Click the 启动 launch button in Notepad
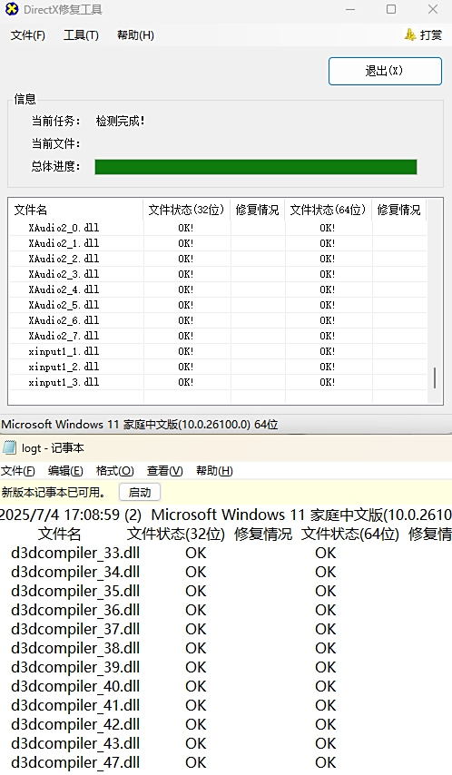This screenshot has height=775, width=452. pos(140,492)
